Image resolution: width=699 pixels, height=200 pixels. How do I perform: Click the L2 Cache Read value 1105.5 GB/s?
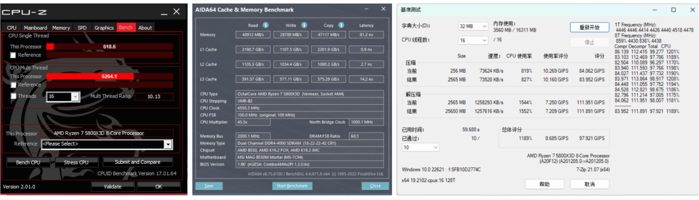[x=253, y=65]
